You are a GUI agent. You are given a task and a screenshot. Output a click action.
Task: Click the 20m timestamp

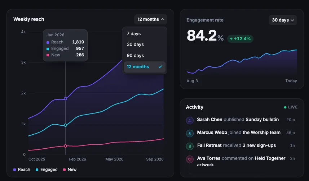coord(291,120)
